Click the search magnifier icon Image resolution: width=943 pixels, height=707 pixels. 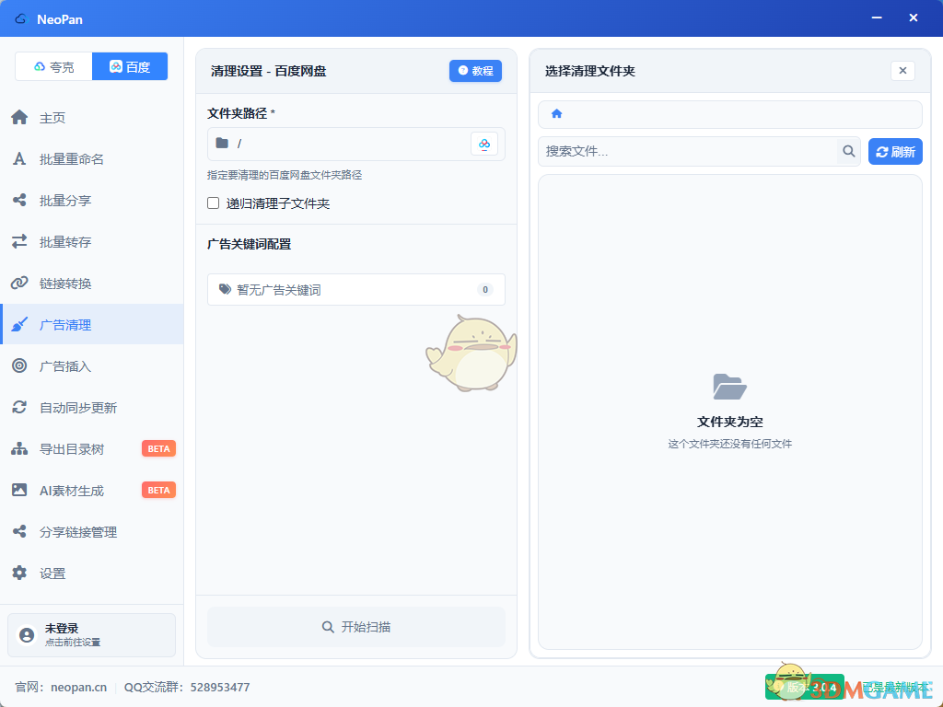click(848, 152)
